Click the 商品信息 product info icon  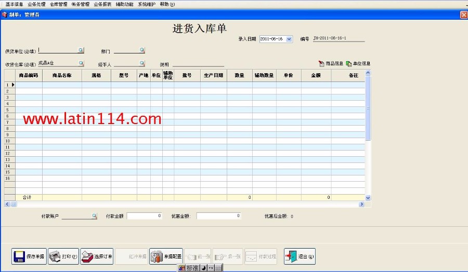pos(321,63)
